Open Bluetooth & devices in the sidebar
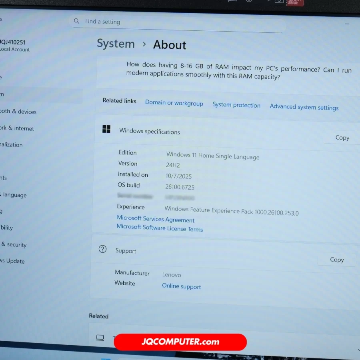 [x=18, y=112]
